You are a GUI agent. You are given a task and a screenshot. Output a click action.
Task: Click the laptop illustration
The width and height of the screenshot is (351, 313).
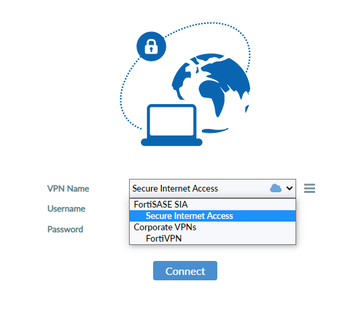point(172,125)
